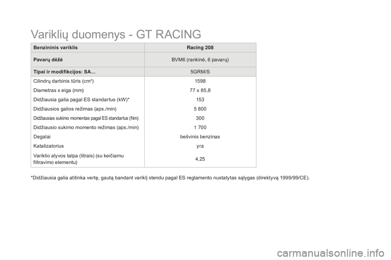Click the '77 x 85,8' value

(200, 90)
